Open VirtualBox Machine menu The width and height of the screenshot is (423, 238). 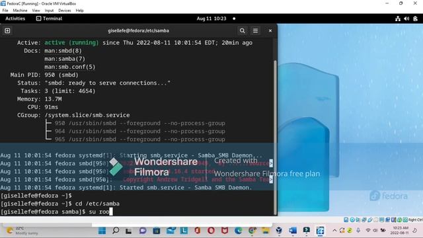click(x=20, y=11)
